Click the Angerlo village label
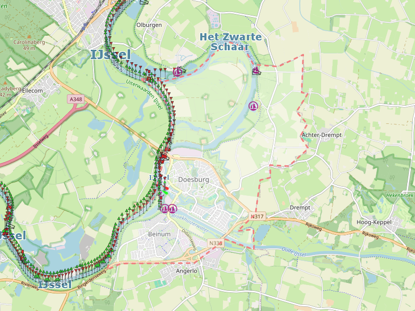 coord(187,271)
